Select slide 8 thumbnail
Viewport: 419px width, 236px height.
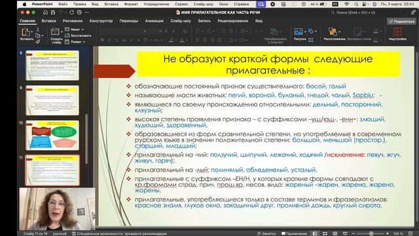coord(52,66)
